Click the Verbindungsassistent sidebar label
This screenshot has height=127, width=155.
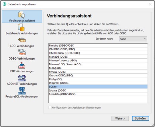(22, 21)
